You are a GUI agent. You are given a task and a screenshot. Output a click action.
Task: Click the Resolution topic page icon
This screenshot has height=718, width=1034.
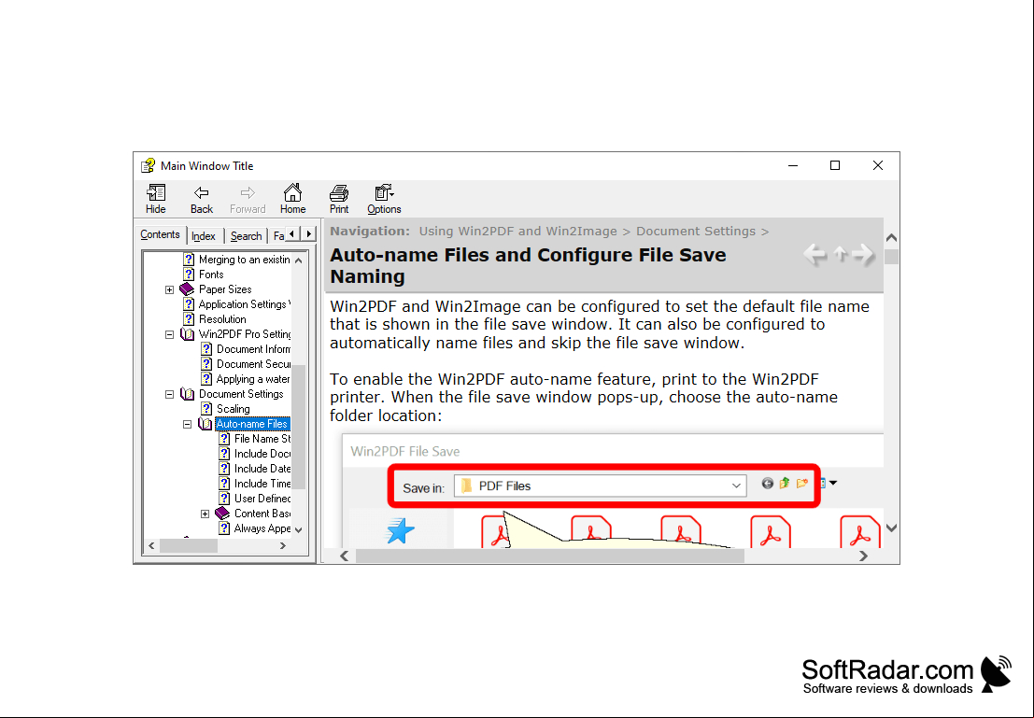click(189, 319)
